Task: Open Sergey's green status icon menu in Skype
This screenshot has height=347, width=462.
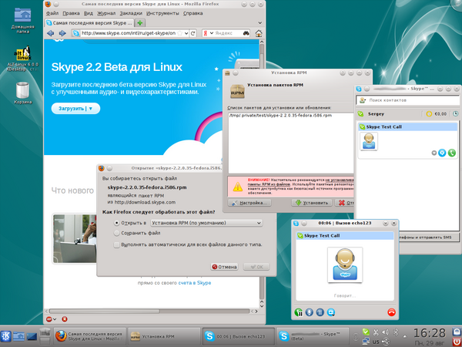Action: click(360, 114)
